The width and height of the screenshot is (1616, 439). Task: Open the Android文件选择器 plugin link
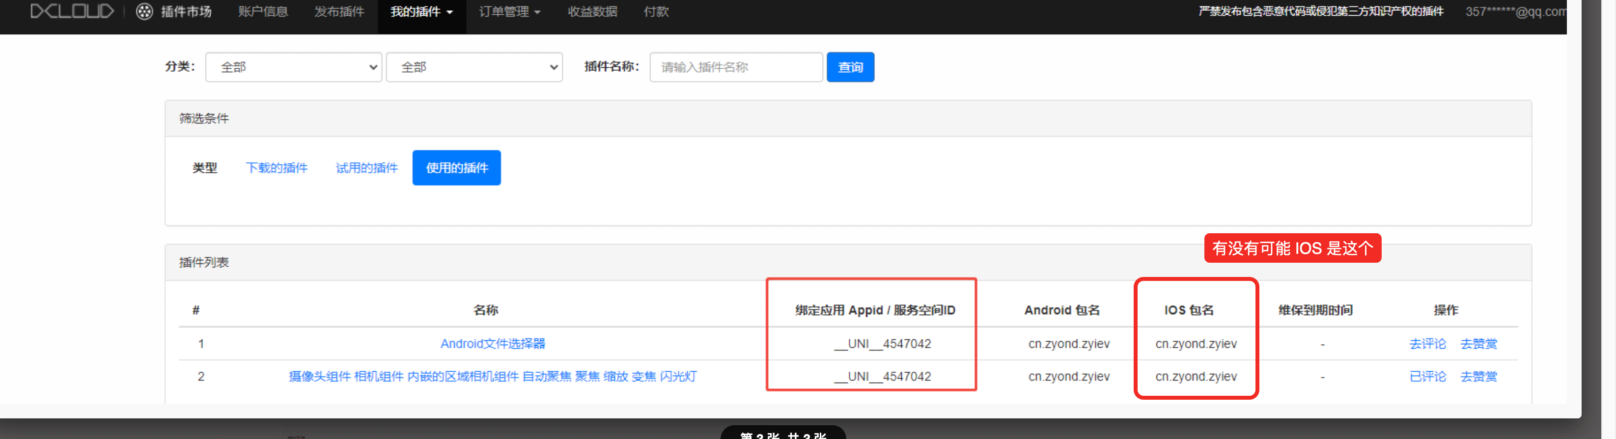493,344
